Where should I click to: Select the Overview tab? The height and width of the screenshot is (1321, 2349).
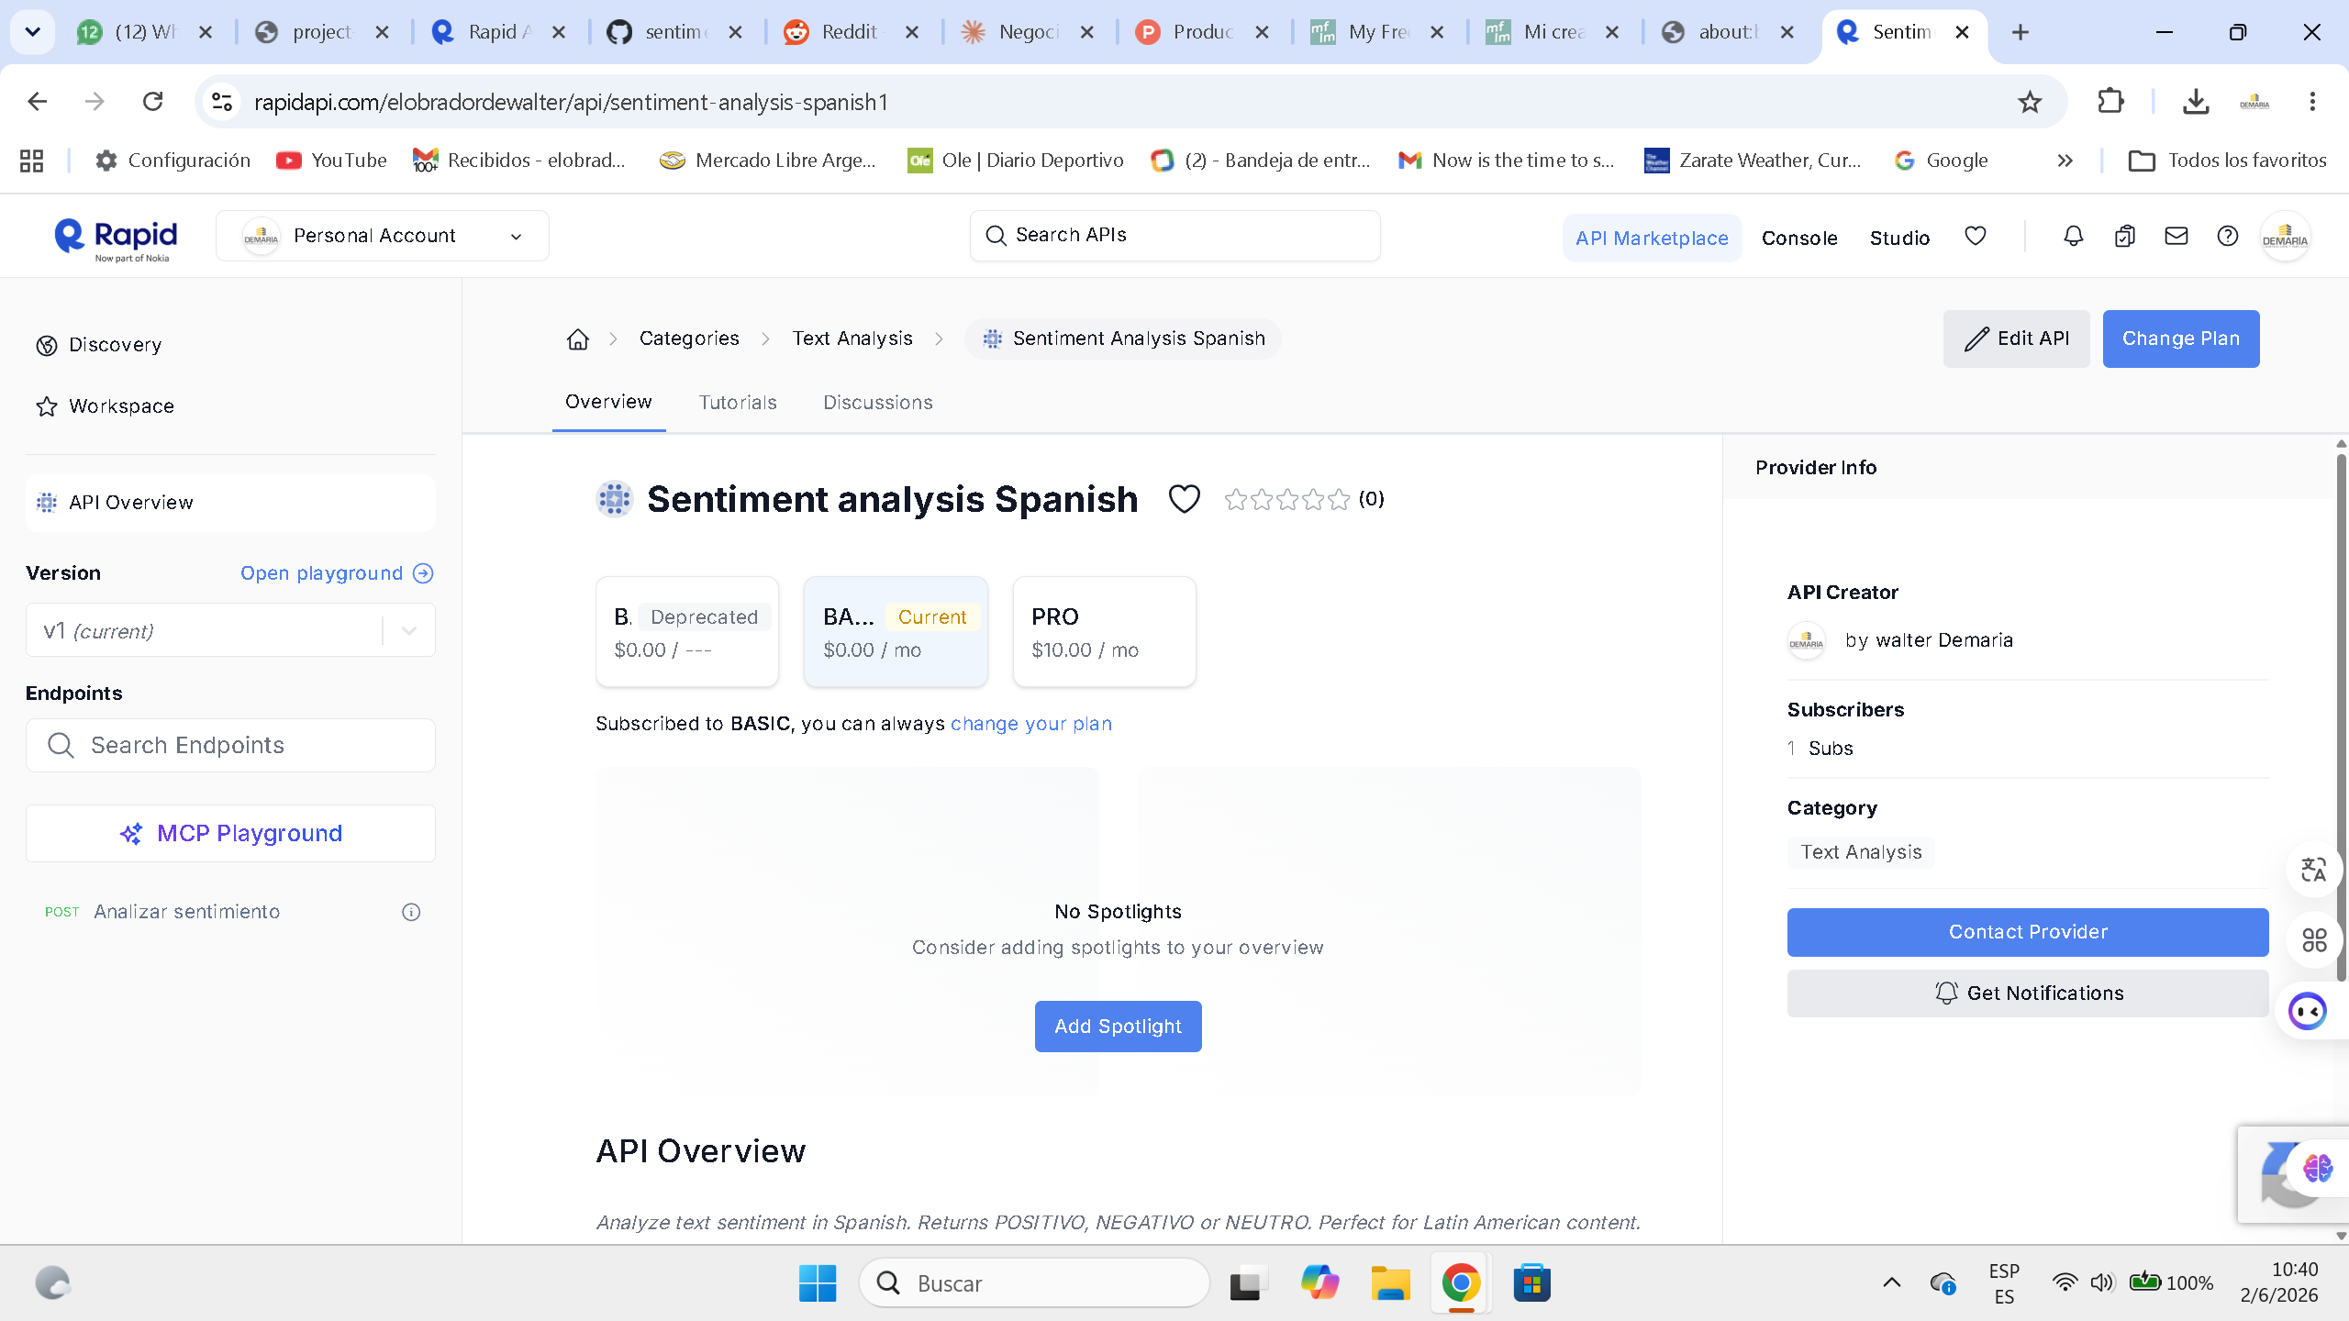click(608, 402)
